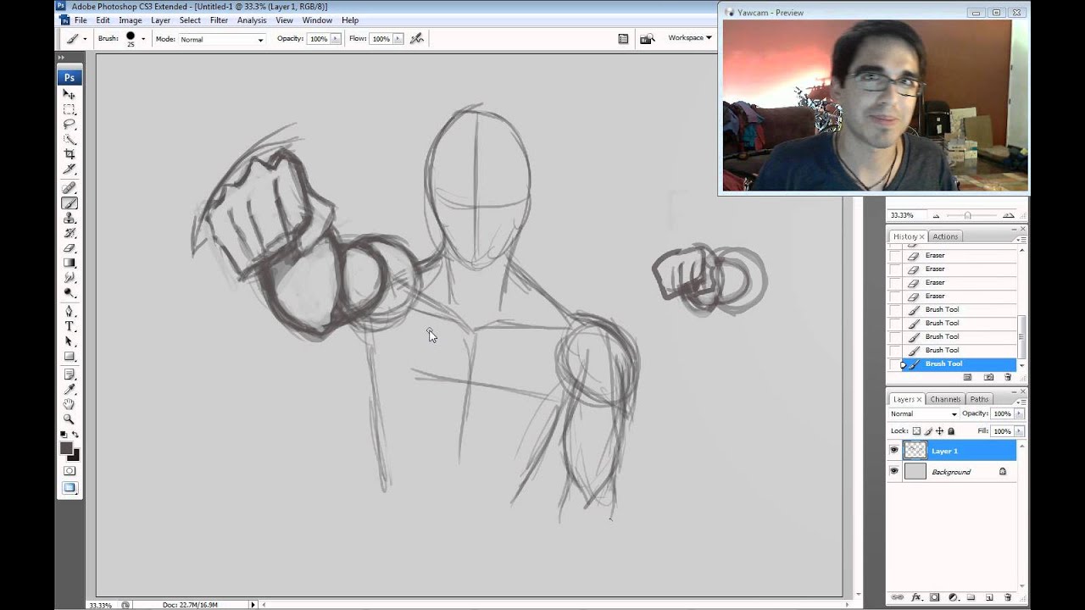Open the layer Fill slider arrow
This screenshot has width=1085, height=610.
tap(1018, 431)
